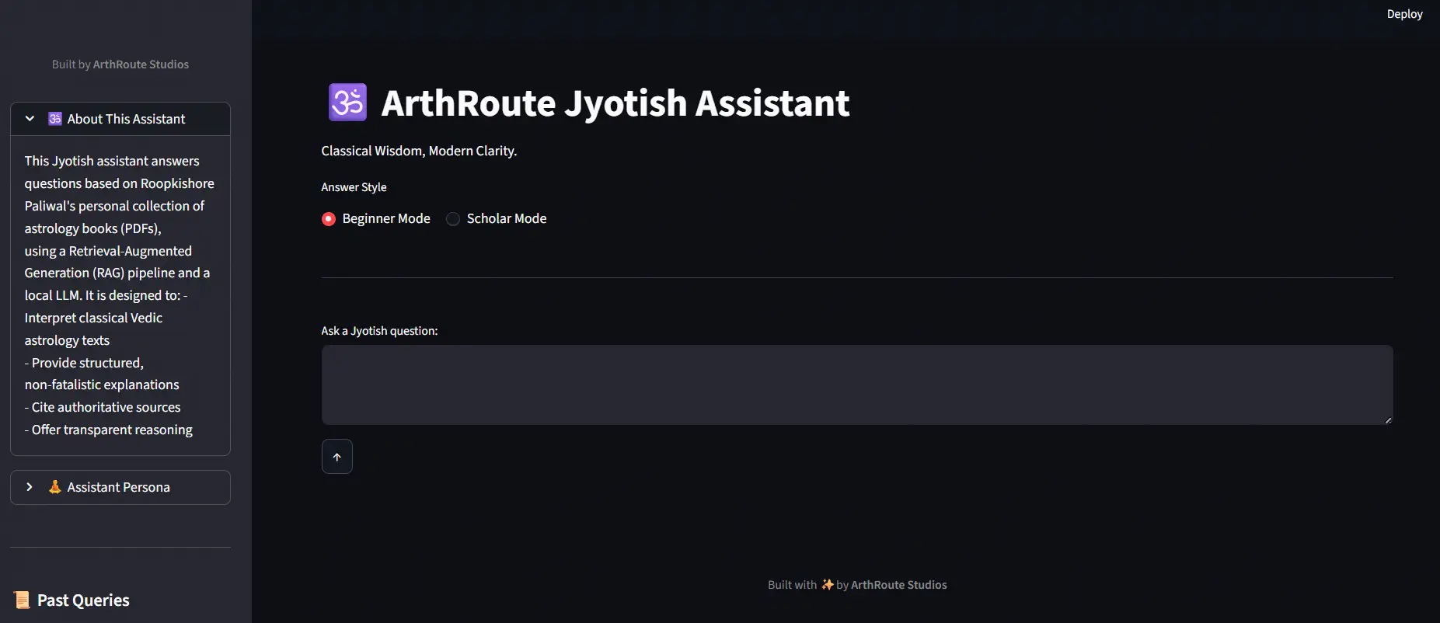This screenshot has width=1440, height=623.
Task: Click the ArthRoute Jyotish Assistant title heading
Action: coord(615,103)
